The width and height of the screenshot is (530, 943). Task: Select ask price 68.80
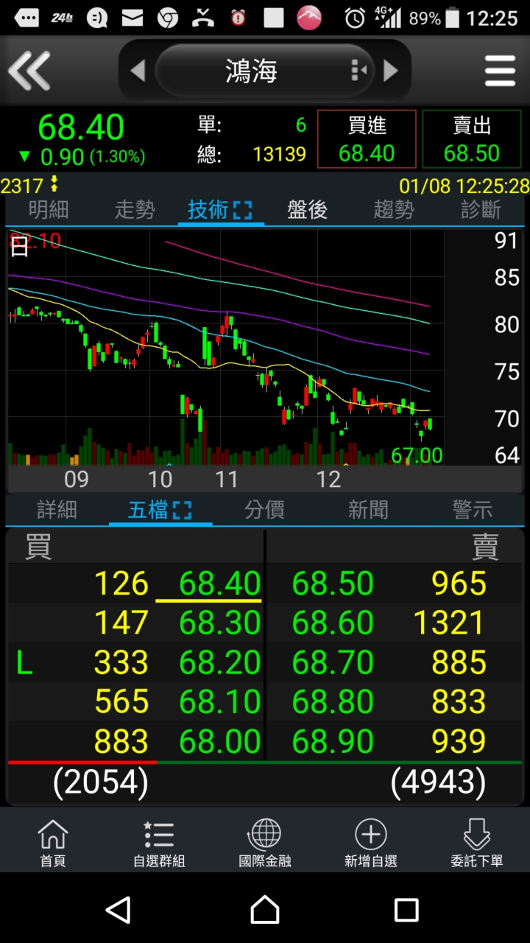tap(333, 701)
